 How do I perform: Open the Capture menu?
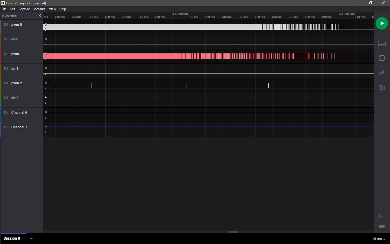click(24, 9)
